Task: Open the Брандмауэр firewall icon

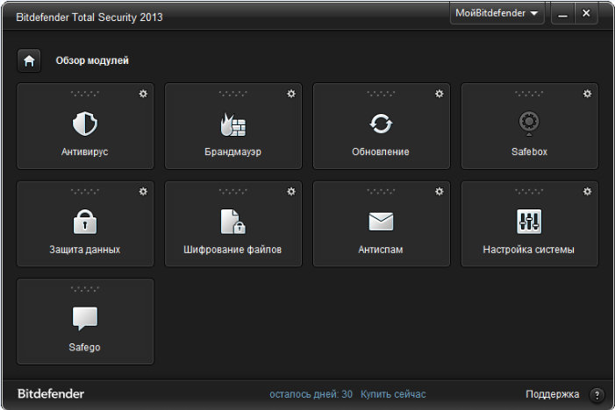Action: tap(233, 124)
